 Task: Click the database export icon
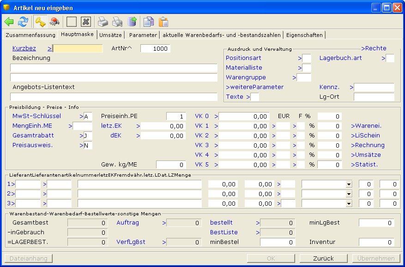click(x=132, y=22)
